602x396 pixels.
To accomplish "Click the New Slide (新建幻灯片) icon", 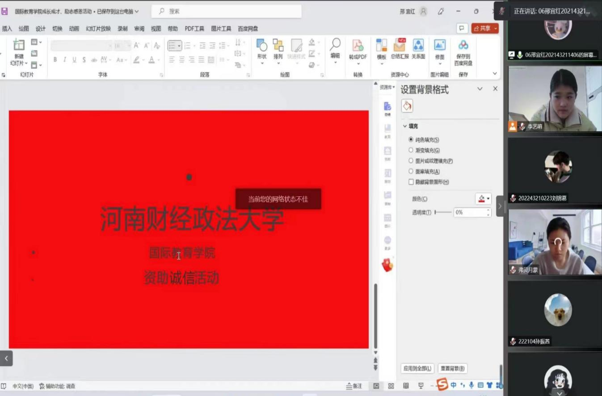I will pos(19,46).
